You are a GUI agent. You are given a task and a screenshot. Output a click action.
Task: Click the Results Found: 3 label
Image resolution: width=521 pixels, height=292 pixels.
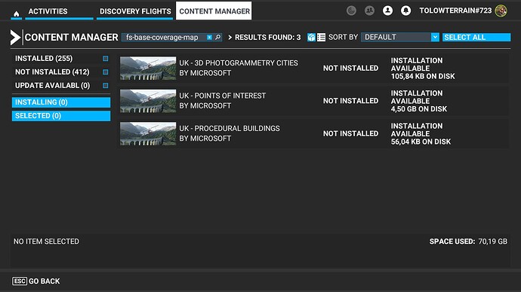click(x=267, y=38)
